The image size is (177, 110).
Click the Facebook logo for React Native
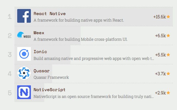pyautogui.click(x=24, y=16)
